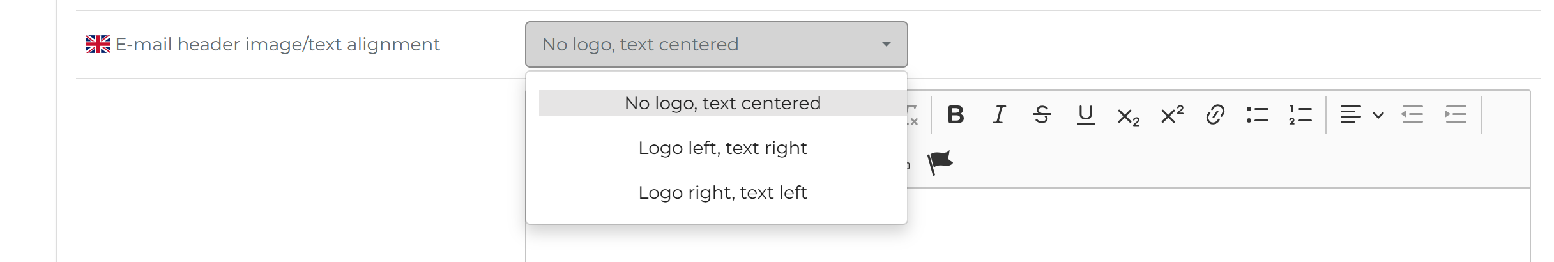Toggle bold formatting in the editor
The width and height of the screenshot is (1554, 262).
[956, 115]
